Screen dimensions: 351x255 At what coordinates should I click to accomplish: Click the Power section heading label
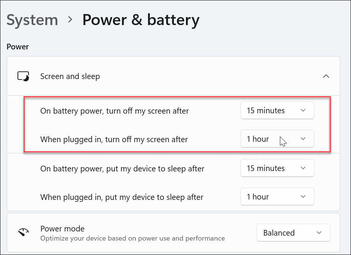coord(17,46)
